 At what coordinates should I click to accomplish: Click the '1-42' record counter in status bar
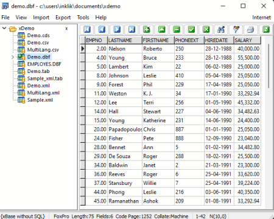(x=200, y=216)
